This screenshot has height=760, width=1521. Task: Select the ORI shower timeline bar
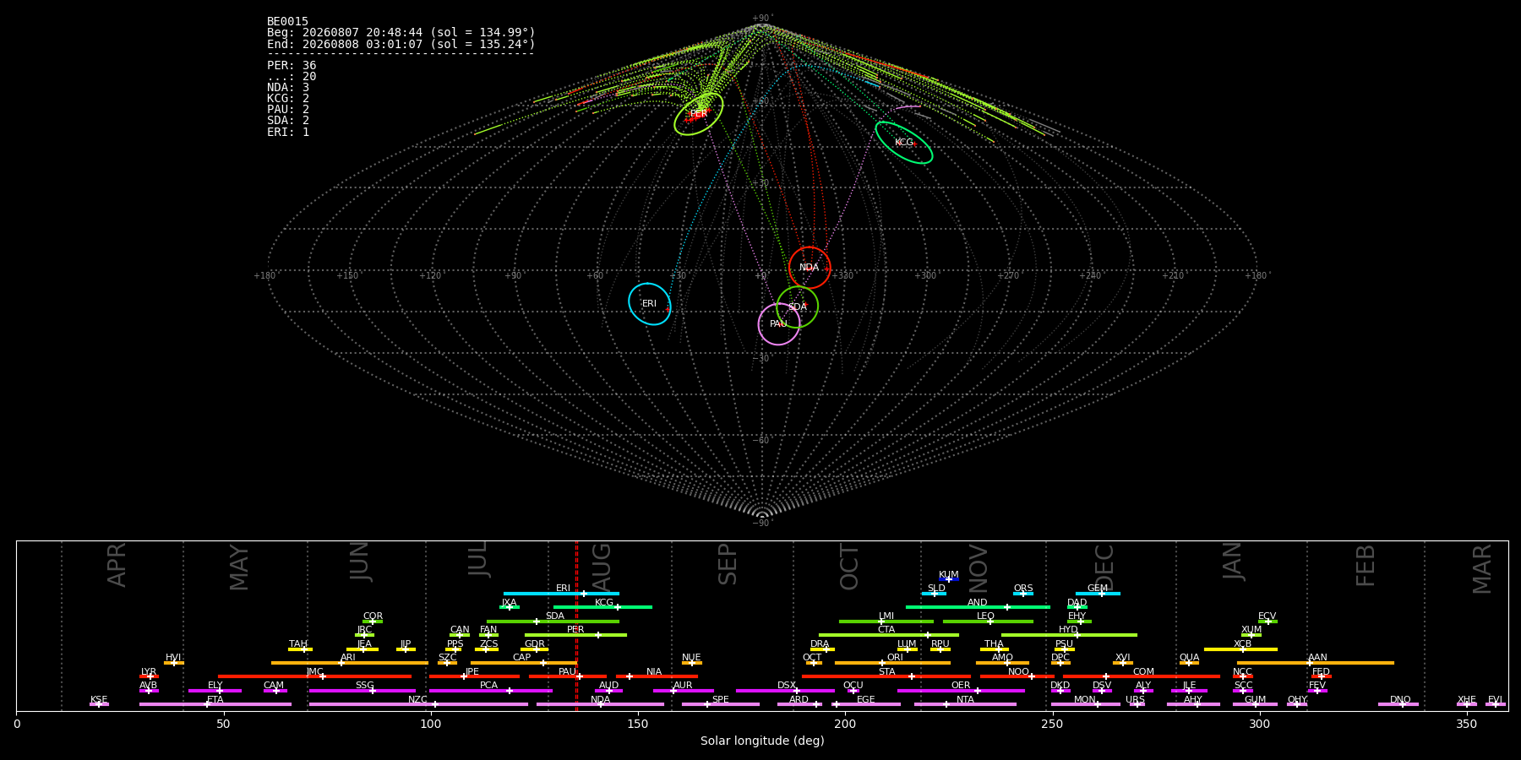(x=892, y=663)
